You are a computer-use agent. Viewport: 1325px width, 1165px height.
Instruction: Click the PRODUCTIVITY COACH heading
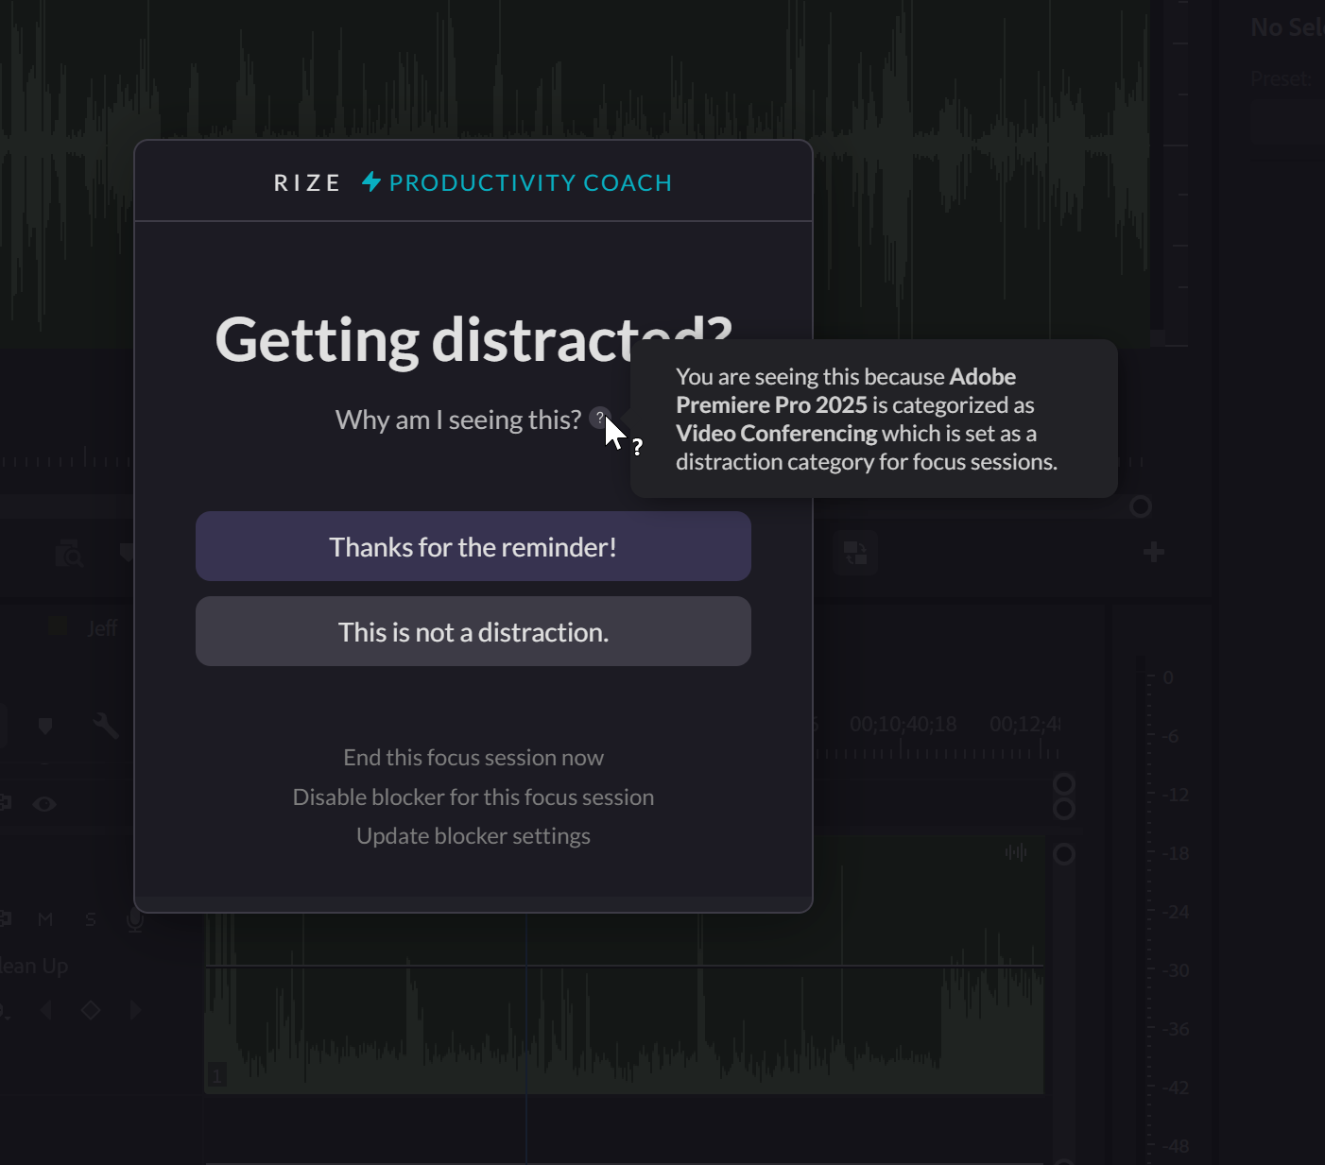tap(530, 183)
